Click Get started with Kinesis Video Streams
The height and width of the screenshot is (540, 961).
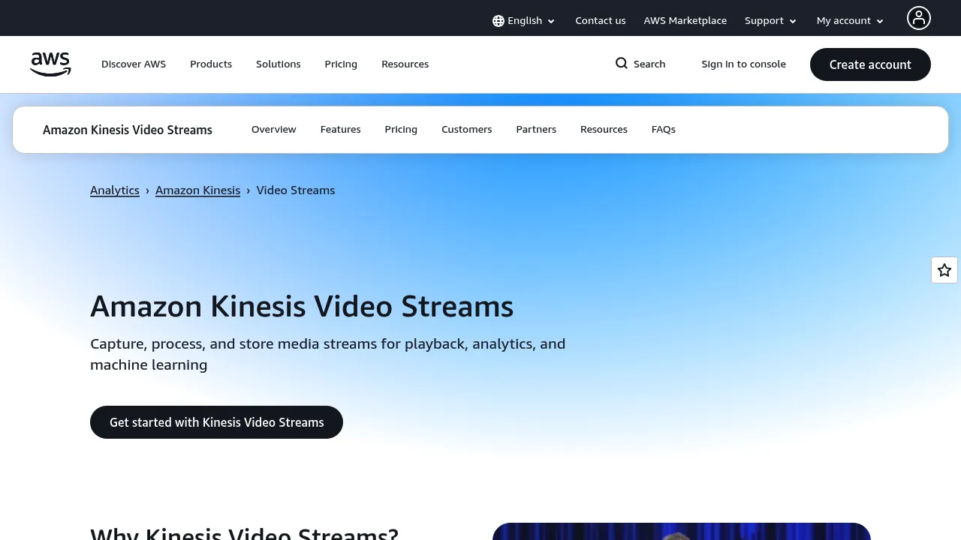(216, 422)
